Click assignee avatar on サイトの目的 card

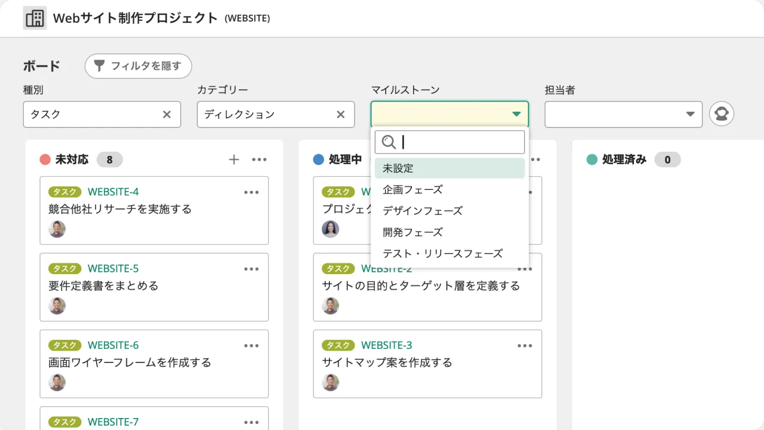331,306
